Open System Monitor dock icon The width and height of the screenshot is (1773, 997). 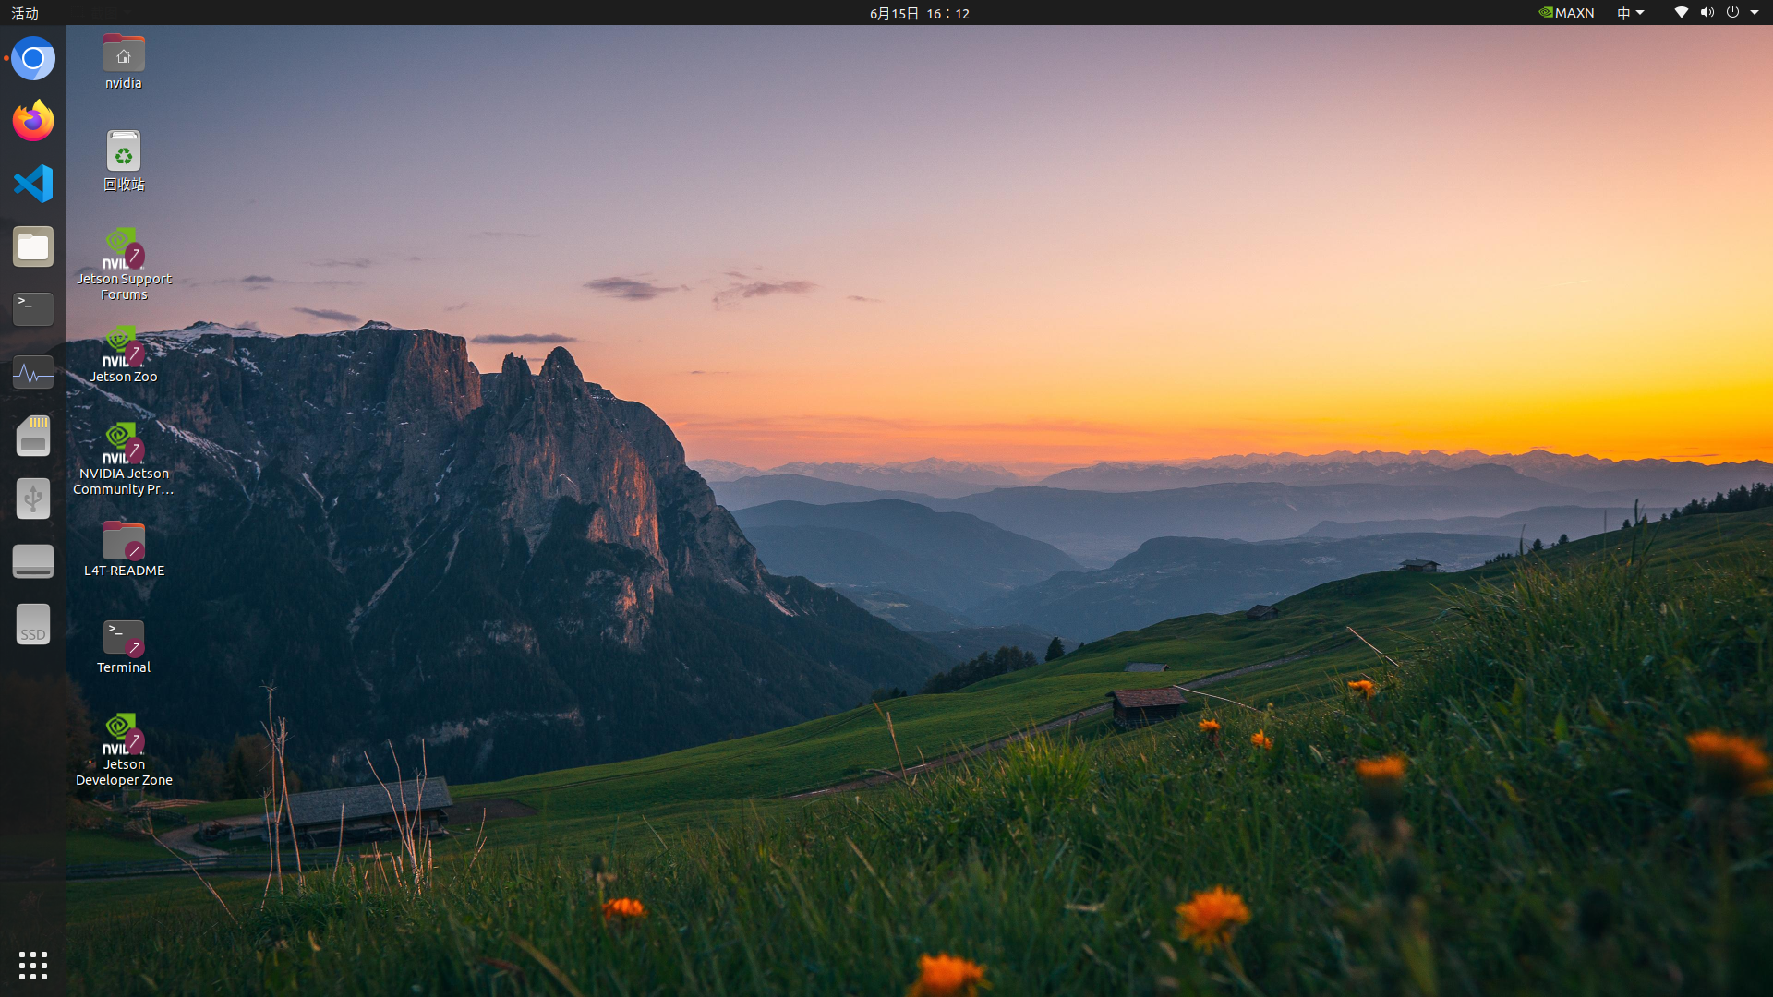point(33,373)
